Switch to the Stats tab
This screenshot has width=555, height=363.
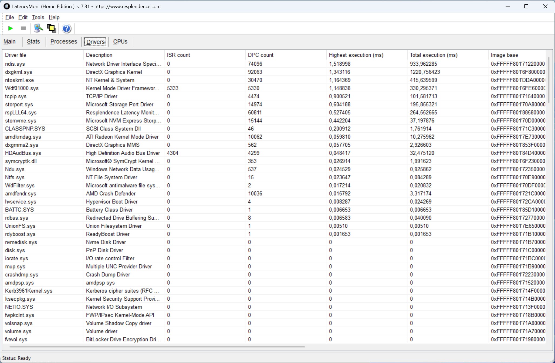tap(33, 42)
